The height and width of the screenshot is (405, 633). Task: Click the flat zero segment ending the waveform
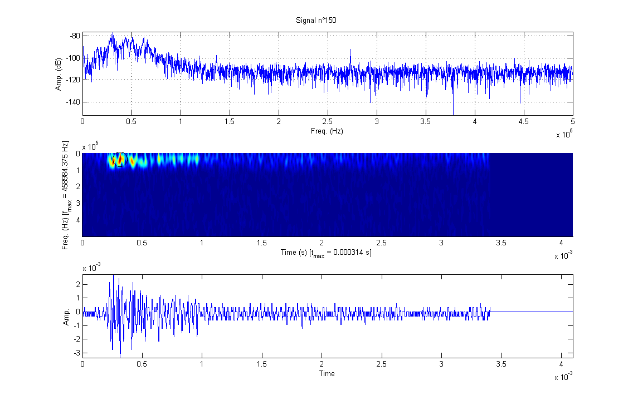(529, 312)
